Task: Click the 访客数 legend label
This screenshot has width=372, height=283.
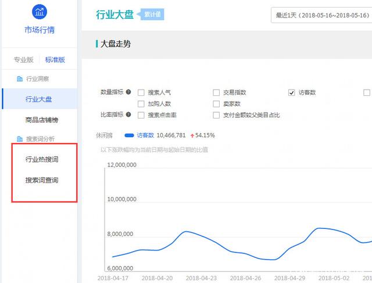Action: click(x=145, y=135)
